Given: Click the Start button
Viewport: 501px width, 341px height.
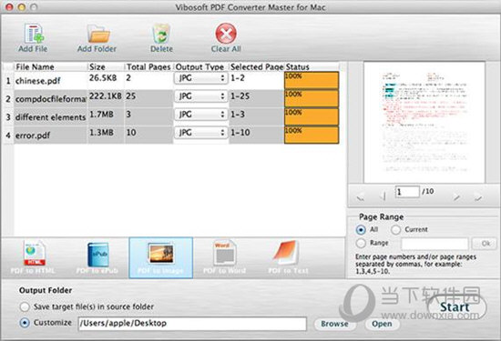Looking at the screenshot, I should [x=457, y=306].
